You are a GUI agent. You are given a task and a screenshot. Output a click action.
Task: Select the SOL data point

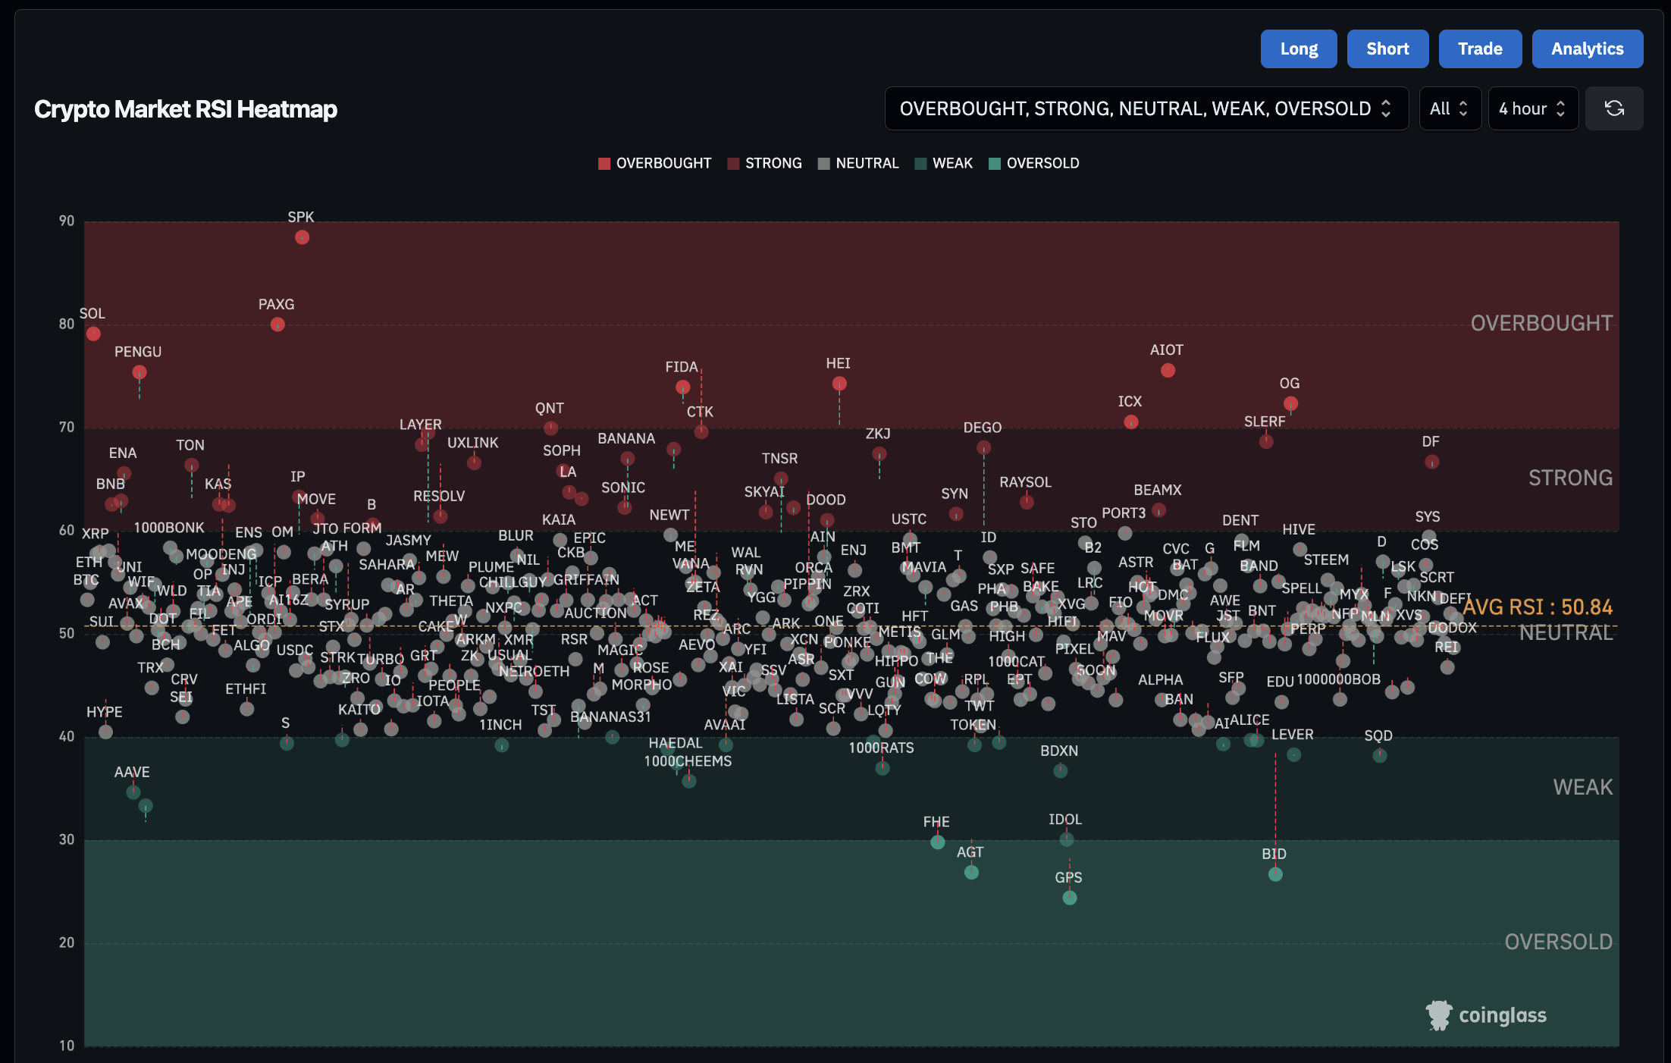point(93,334)
